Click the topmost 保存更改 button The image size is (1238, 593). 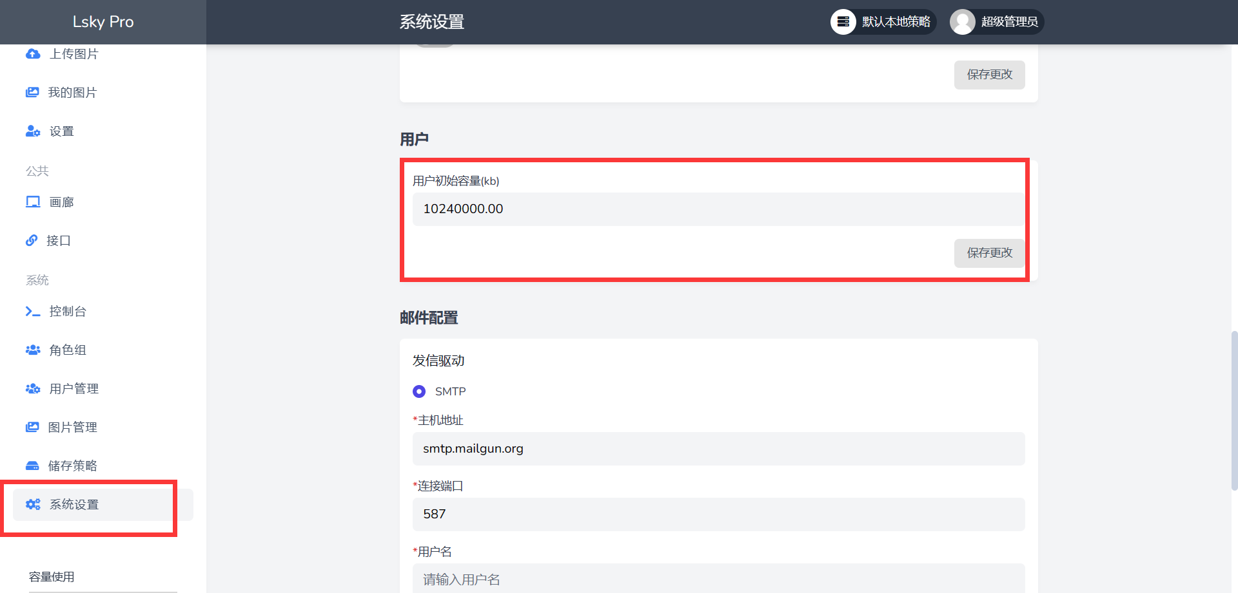click(x=989, y=75)
